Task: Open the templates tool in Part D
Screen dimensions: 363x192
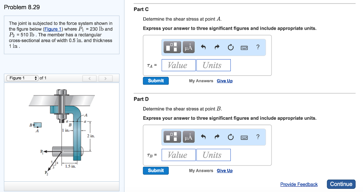Action: [172, 137]
